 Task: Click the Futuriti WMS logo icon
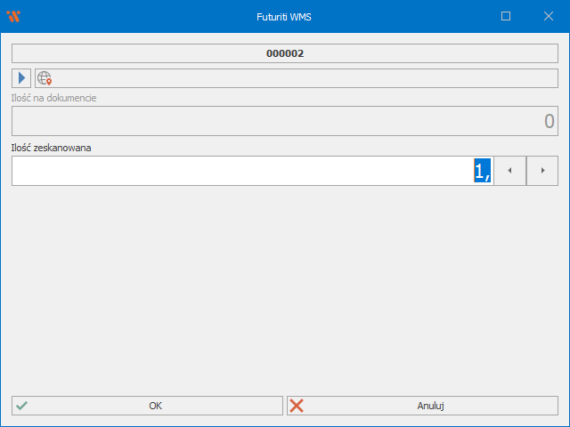click(12, 16)
